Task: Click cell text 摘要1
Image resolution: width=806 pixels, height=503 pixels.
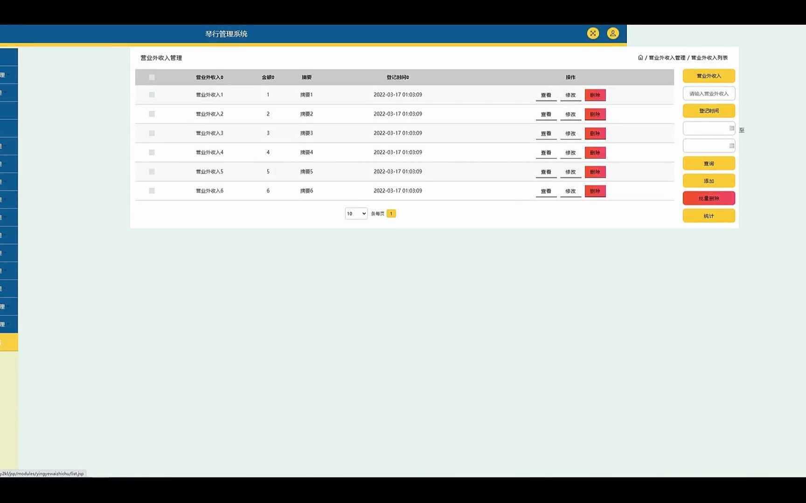Action: 306,95
